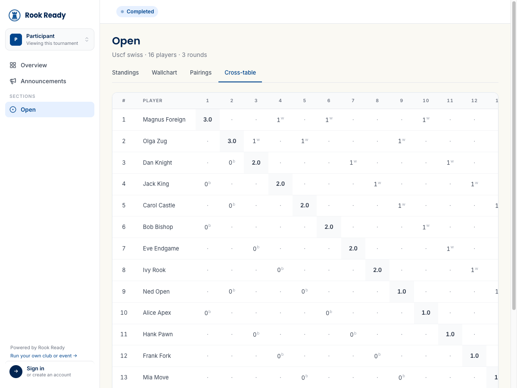Click player name Ivy Rook
The width and height of the screenshot is (517, 388).
tap(154, 270)
